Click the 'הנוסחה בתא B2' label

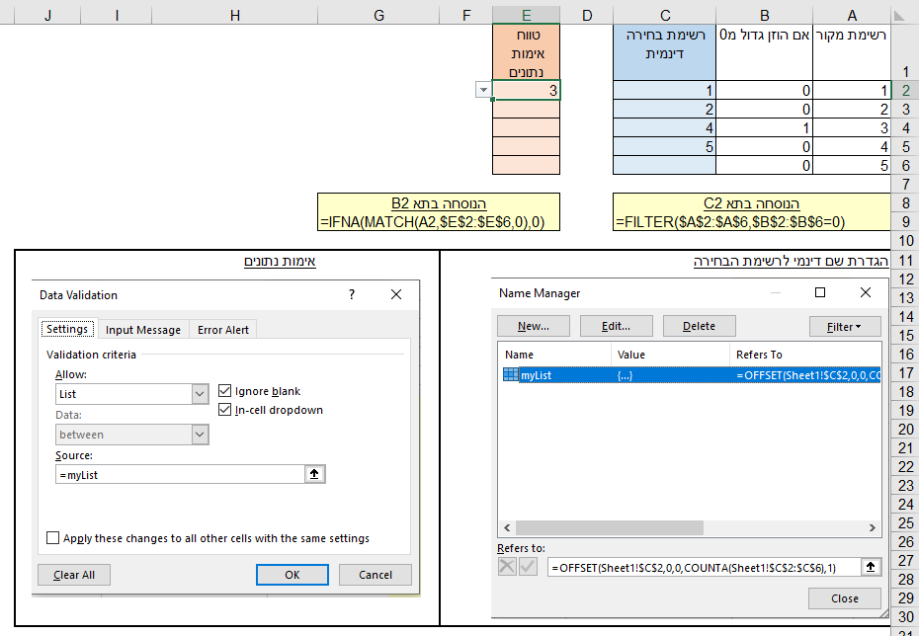pyautogui.click(x=439, y=203)
